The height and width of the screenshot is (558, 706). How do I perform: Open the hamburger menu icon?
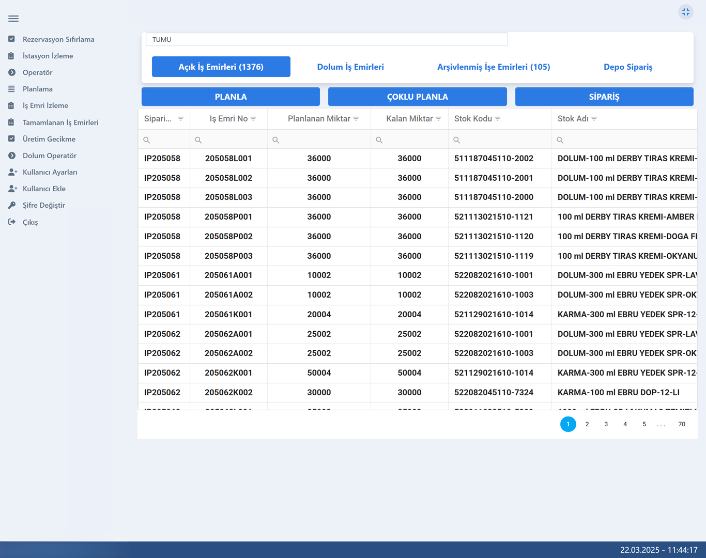pos(13,19)
